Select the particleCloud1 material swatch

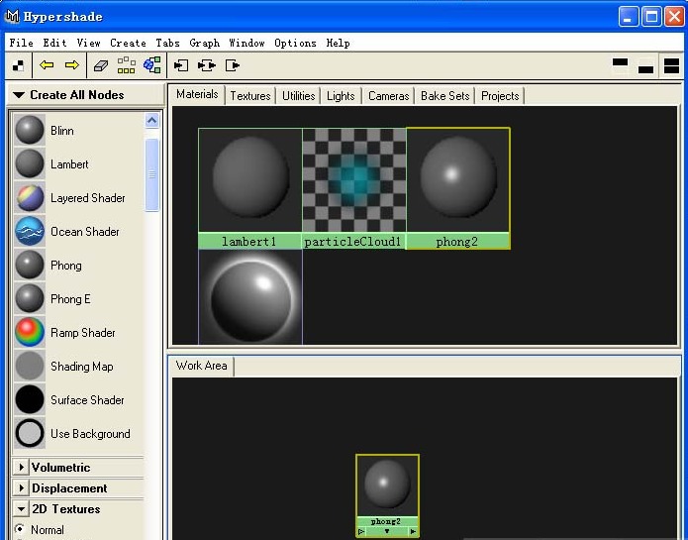coord(353,188)
